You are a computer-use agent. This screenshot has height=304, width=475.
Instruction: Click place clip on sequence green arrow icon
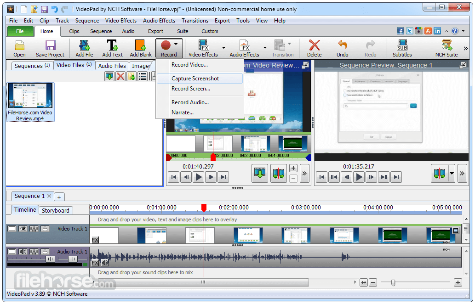260,173
